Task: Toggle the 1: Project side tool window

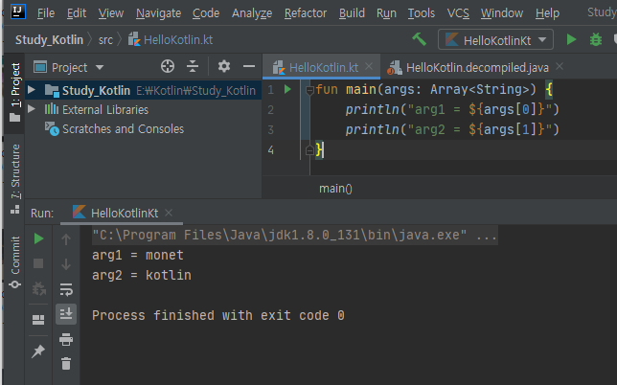Action: pos(15,93)
